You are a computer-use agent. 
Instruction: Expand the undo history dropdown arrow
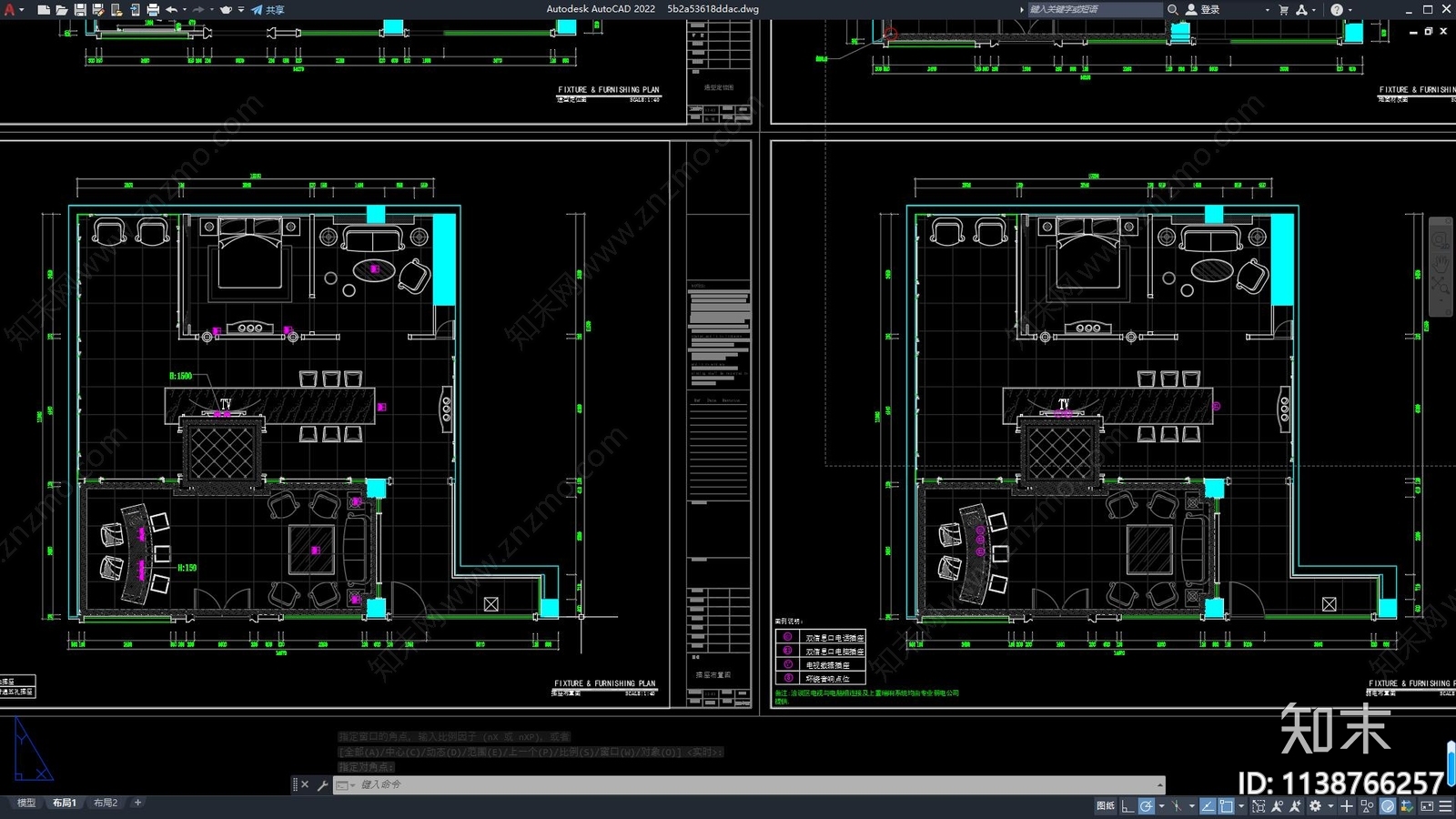click(x=185, y=10)
